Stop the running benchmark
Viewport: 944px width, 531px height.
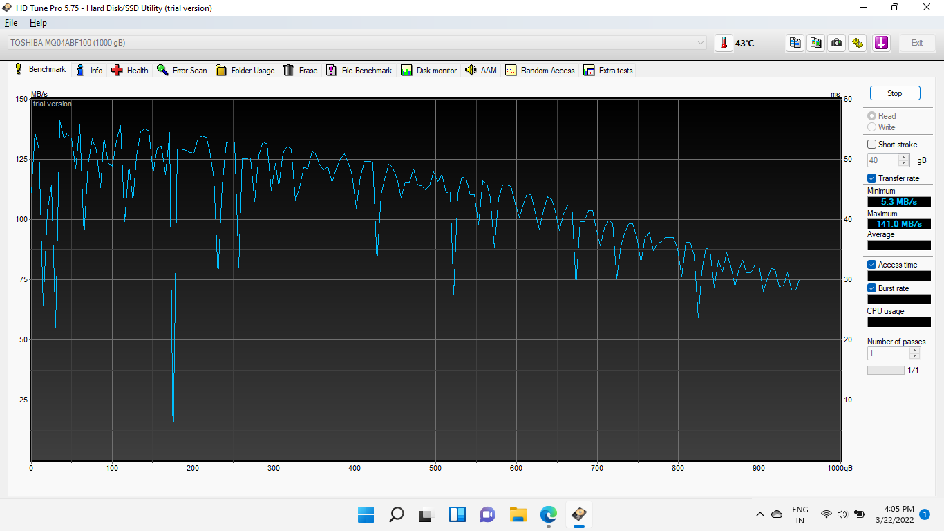(x=894, y=93)
